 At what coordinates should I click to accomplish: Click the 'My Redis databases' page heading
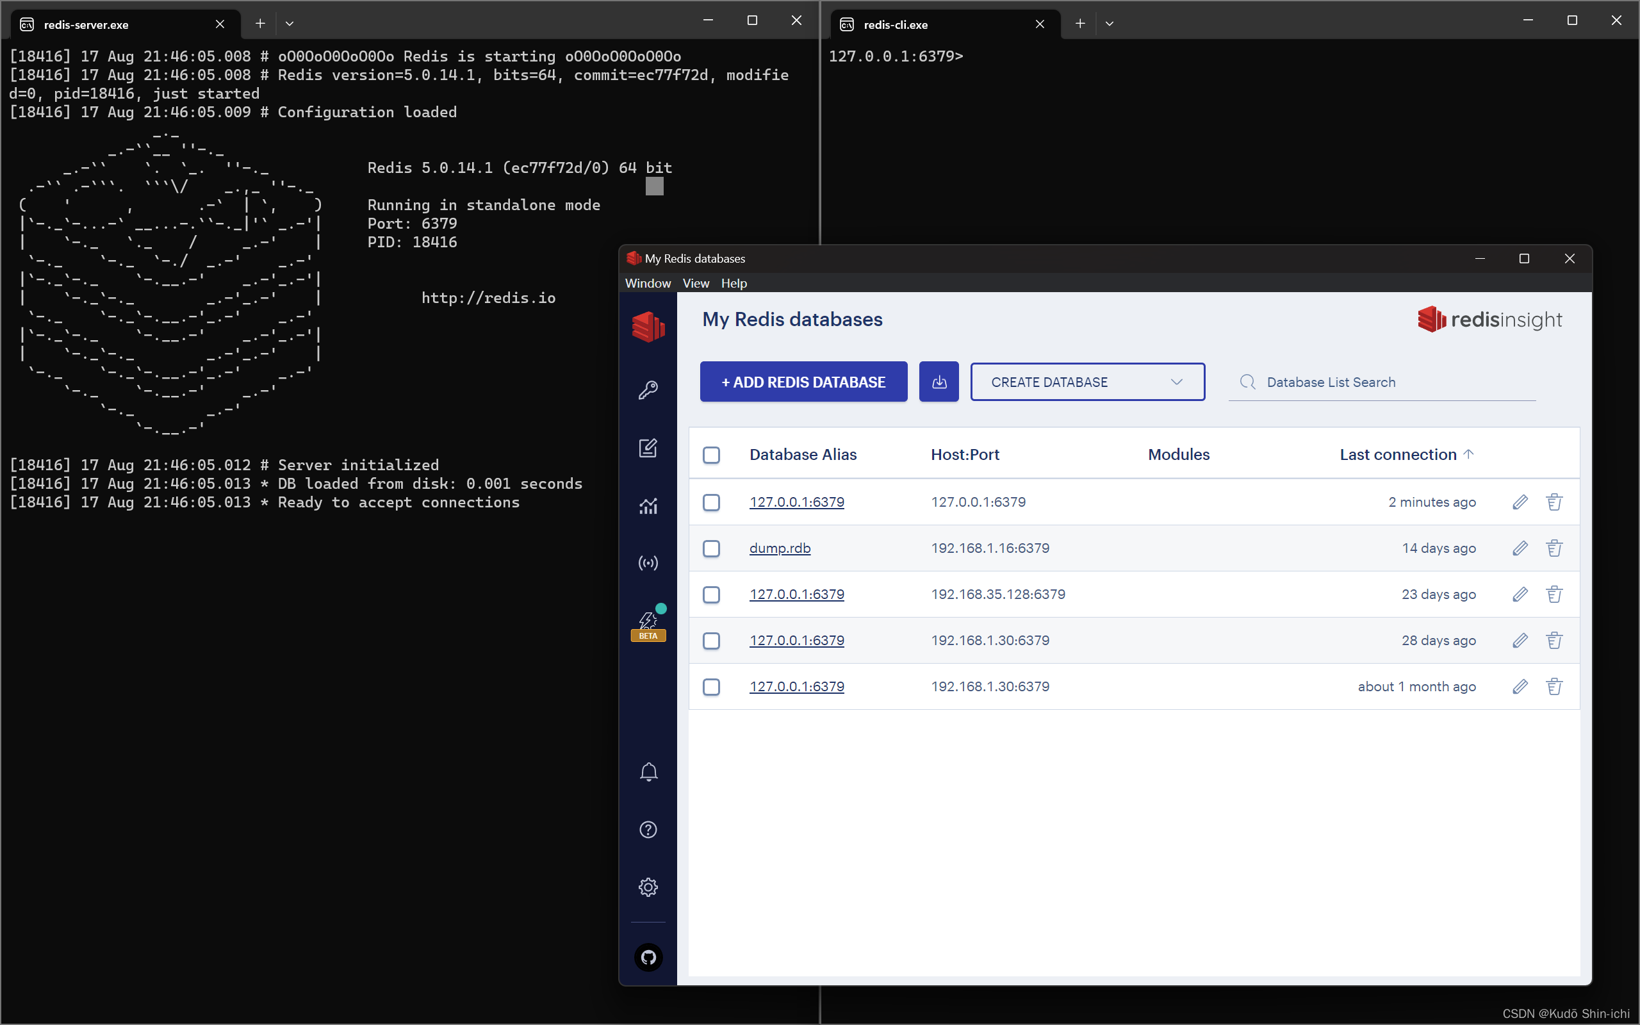coord(792,319)
